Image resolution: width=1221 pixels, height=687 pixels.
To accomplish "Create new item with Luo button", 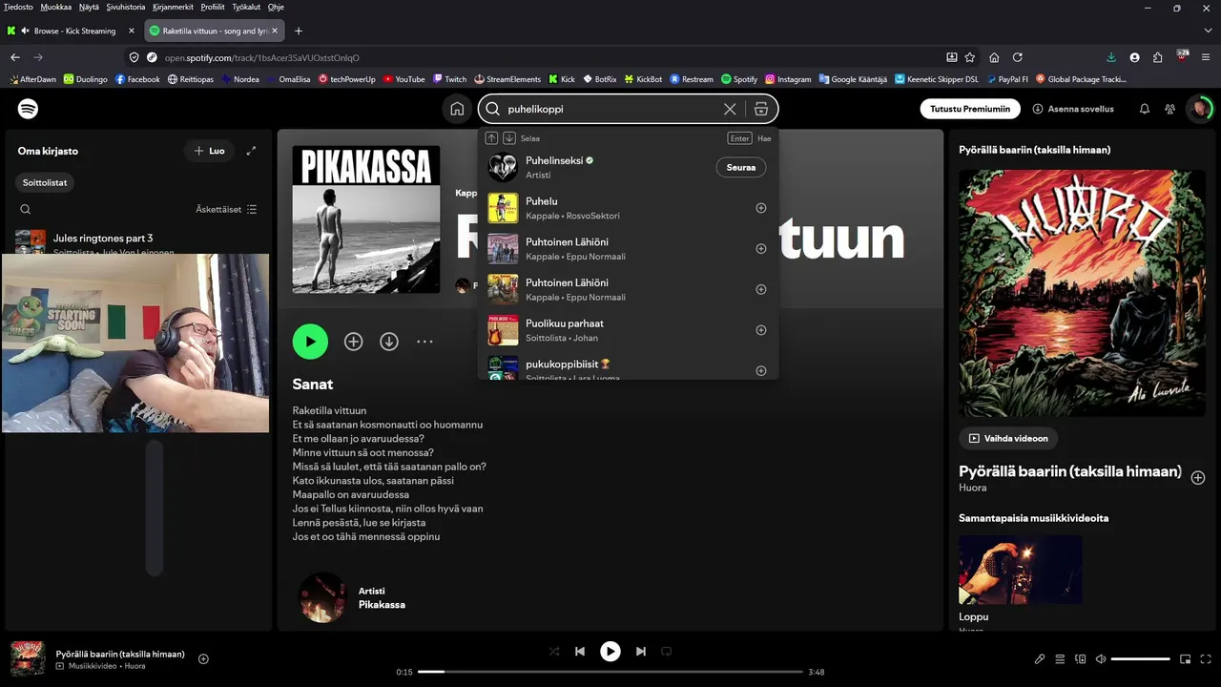I will 209,151.
